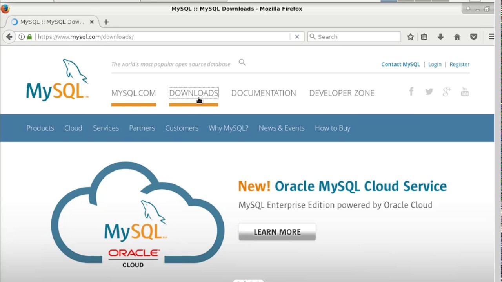
Task: Open the DEVELOPER ZONE navigation tab
Action: pos(342,93)
